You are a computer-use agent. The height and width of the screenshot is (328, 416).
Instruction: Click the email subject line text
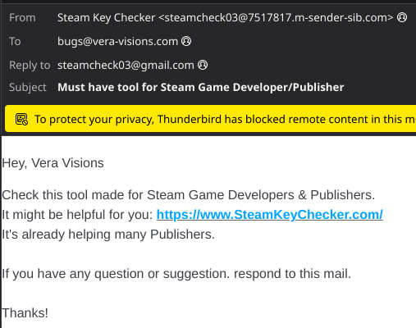click(200, 87)
